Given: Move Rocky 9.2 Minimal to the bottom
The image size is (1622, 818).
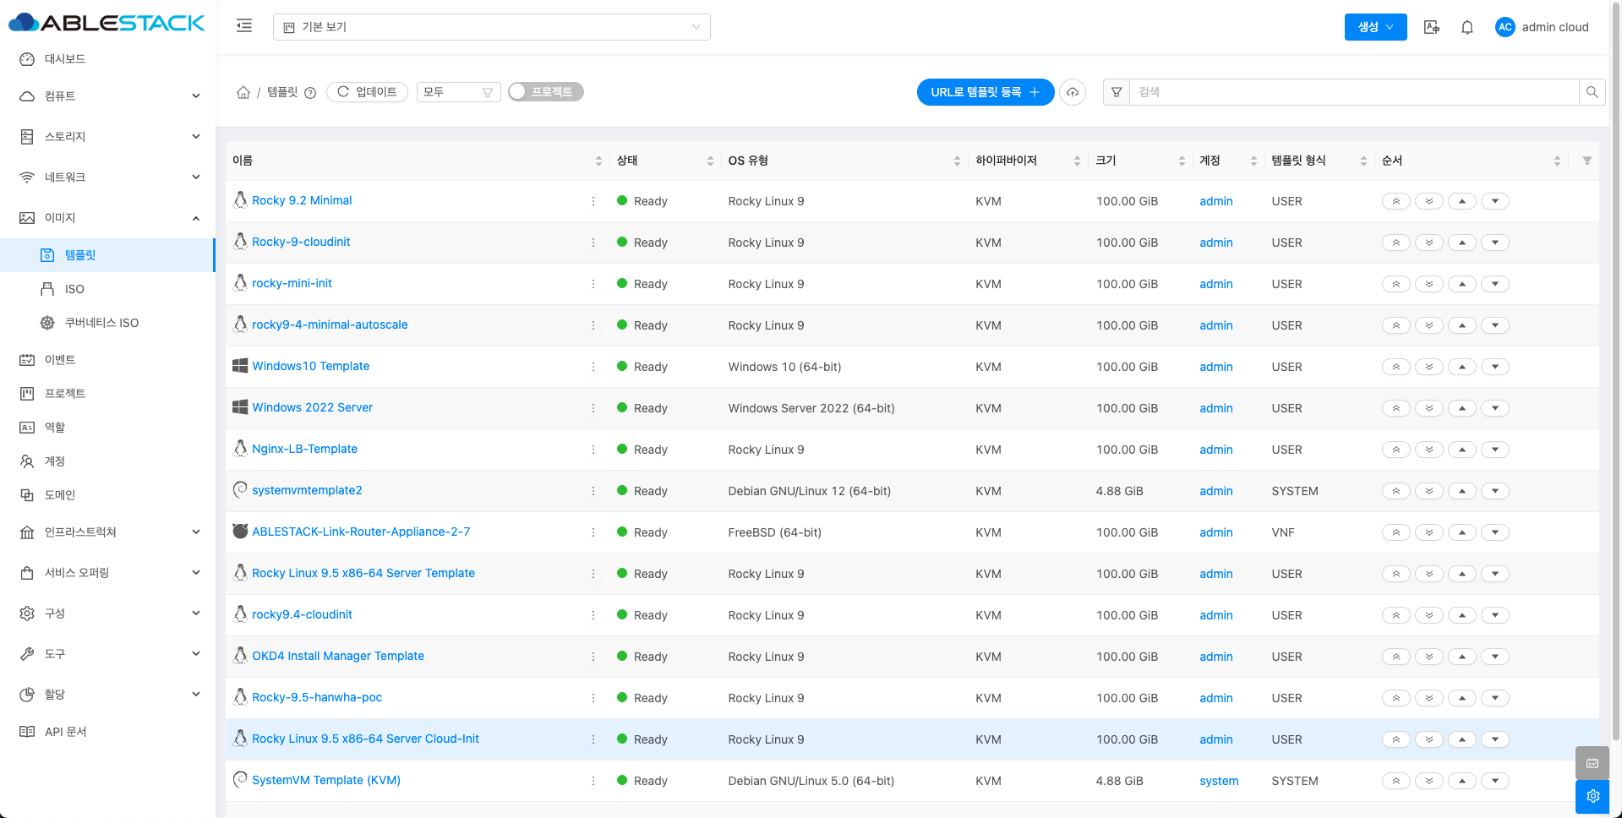Looking at the screenshot, I should pyautogui.click(x=1429, y=201).
